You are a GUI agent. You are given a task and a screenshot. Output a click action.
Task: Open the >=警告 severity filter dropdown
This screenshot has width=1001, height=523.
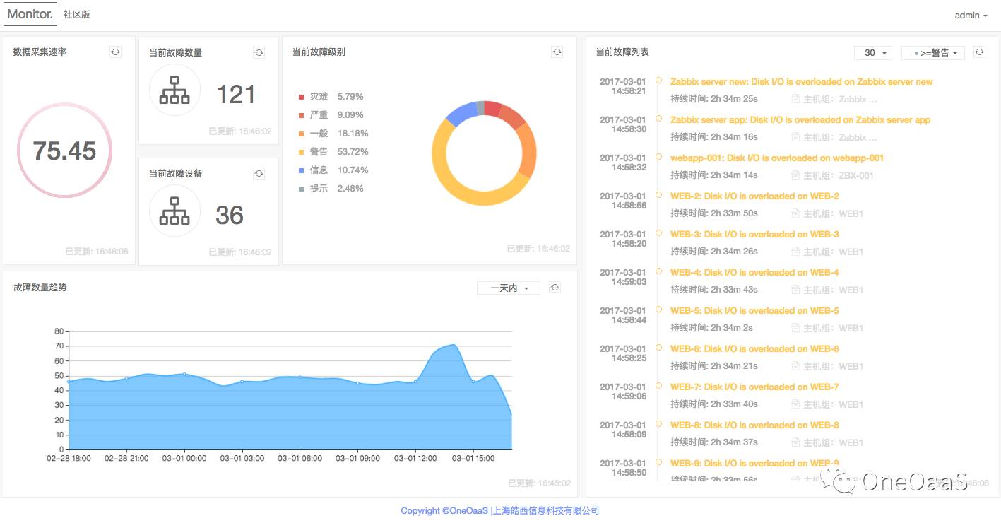point(933,53)
